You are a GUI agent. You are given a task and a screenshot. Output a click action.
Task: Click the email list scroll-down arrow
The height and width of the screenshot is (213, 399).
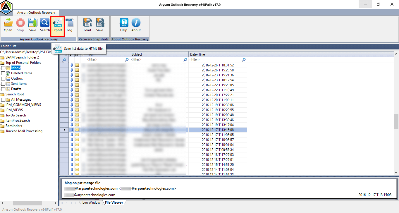tap(396, 173)
